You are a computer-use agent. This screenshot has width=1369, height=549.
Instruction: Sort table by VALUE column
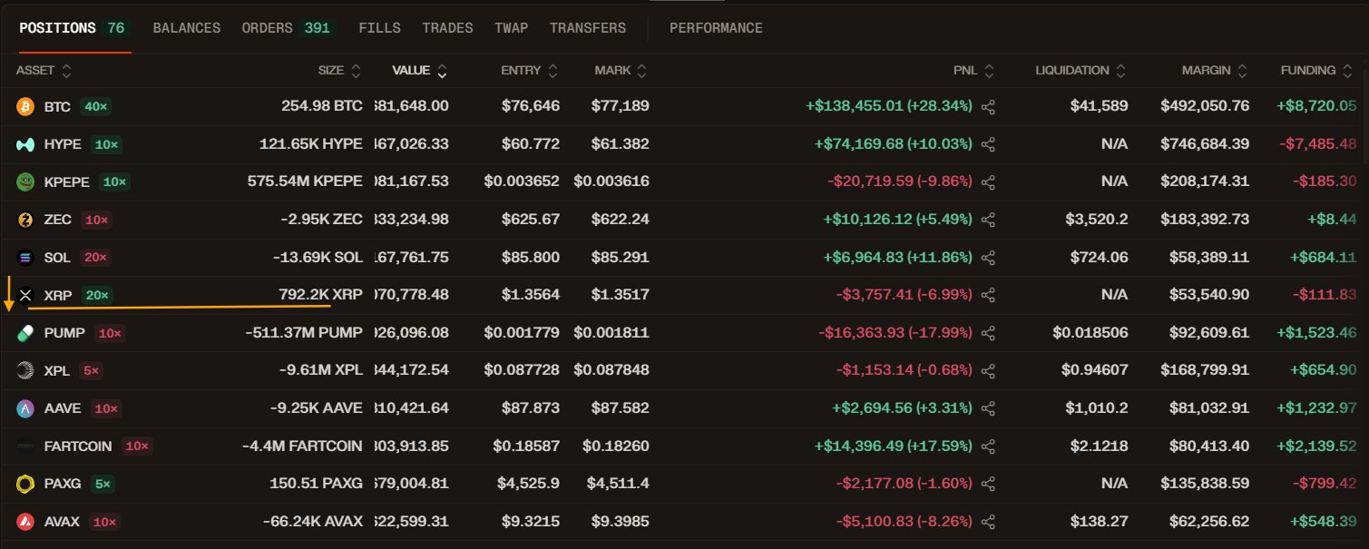420,71
